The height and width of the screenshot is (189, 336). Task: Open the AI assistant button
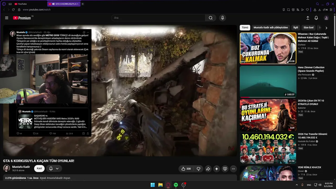pyautogui.click(x=325, y=10)
